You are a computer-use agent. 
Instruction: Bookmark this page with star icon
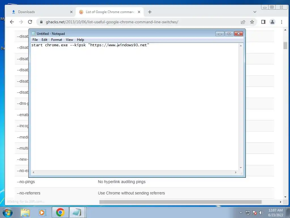coord(252,22)
